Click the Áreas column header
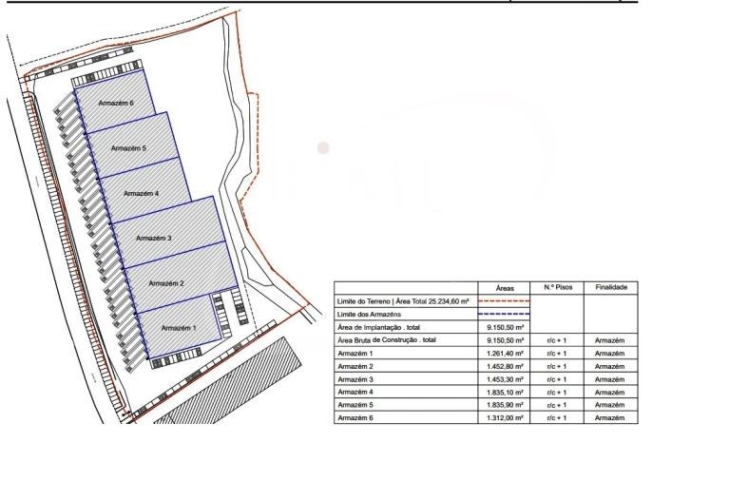Screen dimensions: 729x481 pos(505,287)
